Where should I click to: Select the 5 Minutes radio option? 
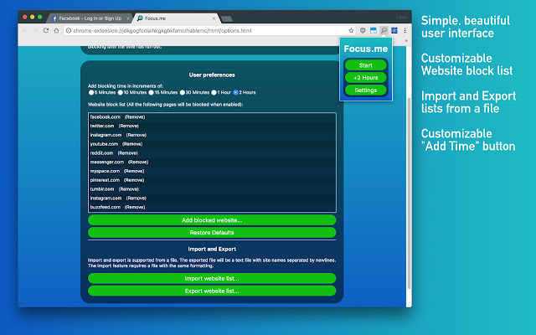pos(91,92)
